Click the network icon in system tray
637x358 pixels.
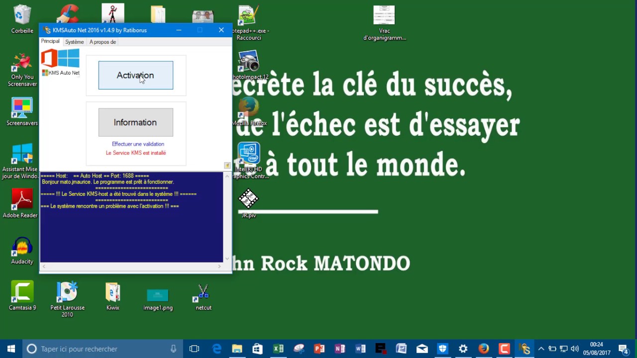pyautogui.click(x=564, y=349)
